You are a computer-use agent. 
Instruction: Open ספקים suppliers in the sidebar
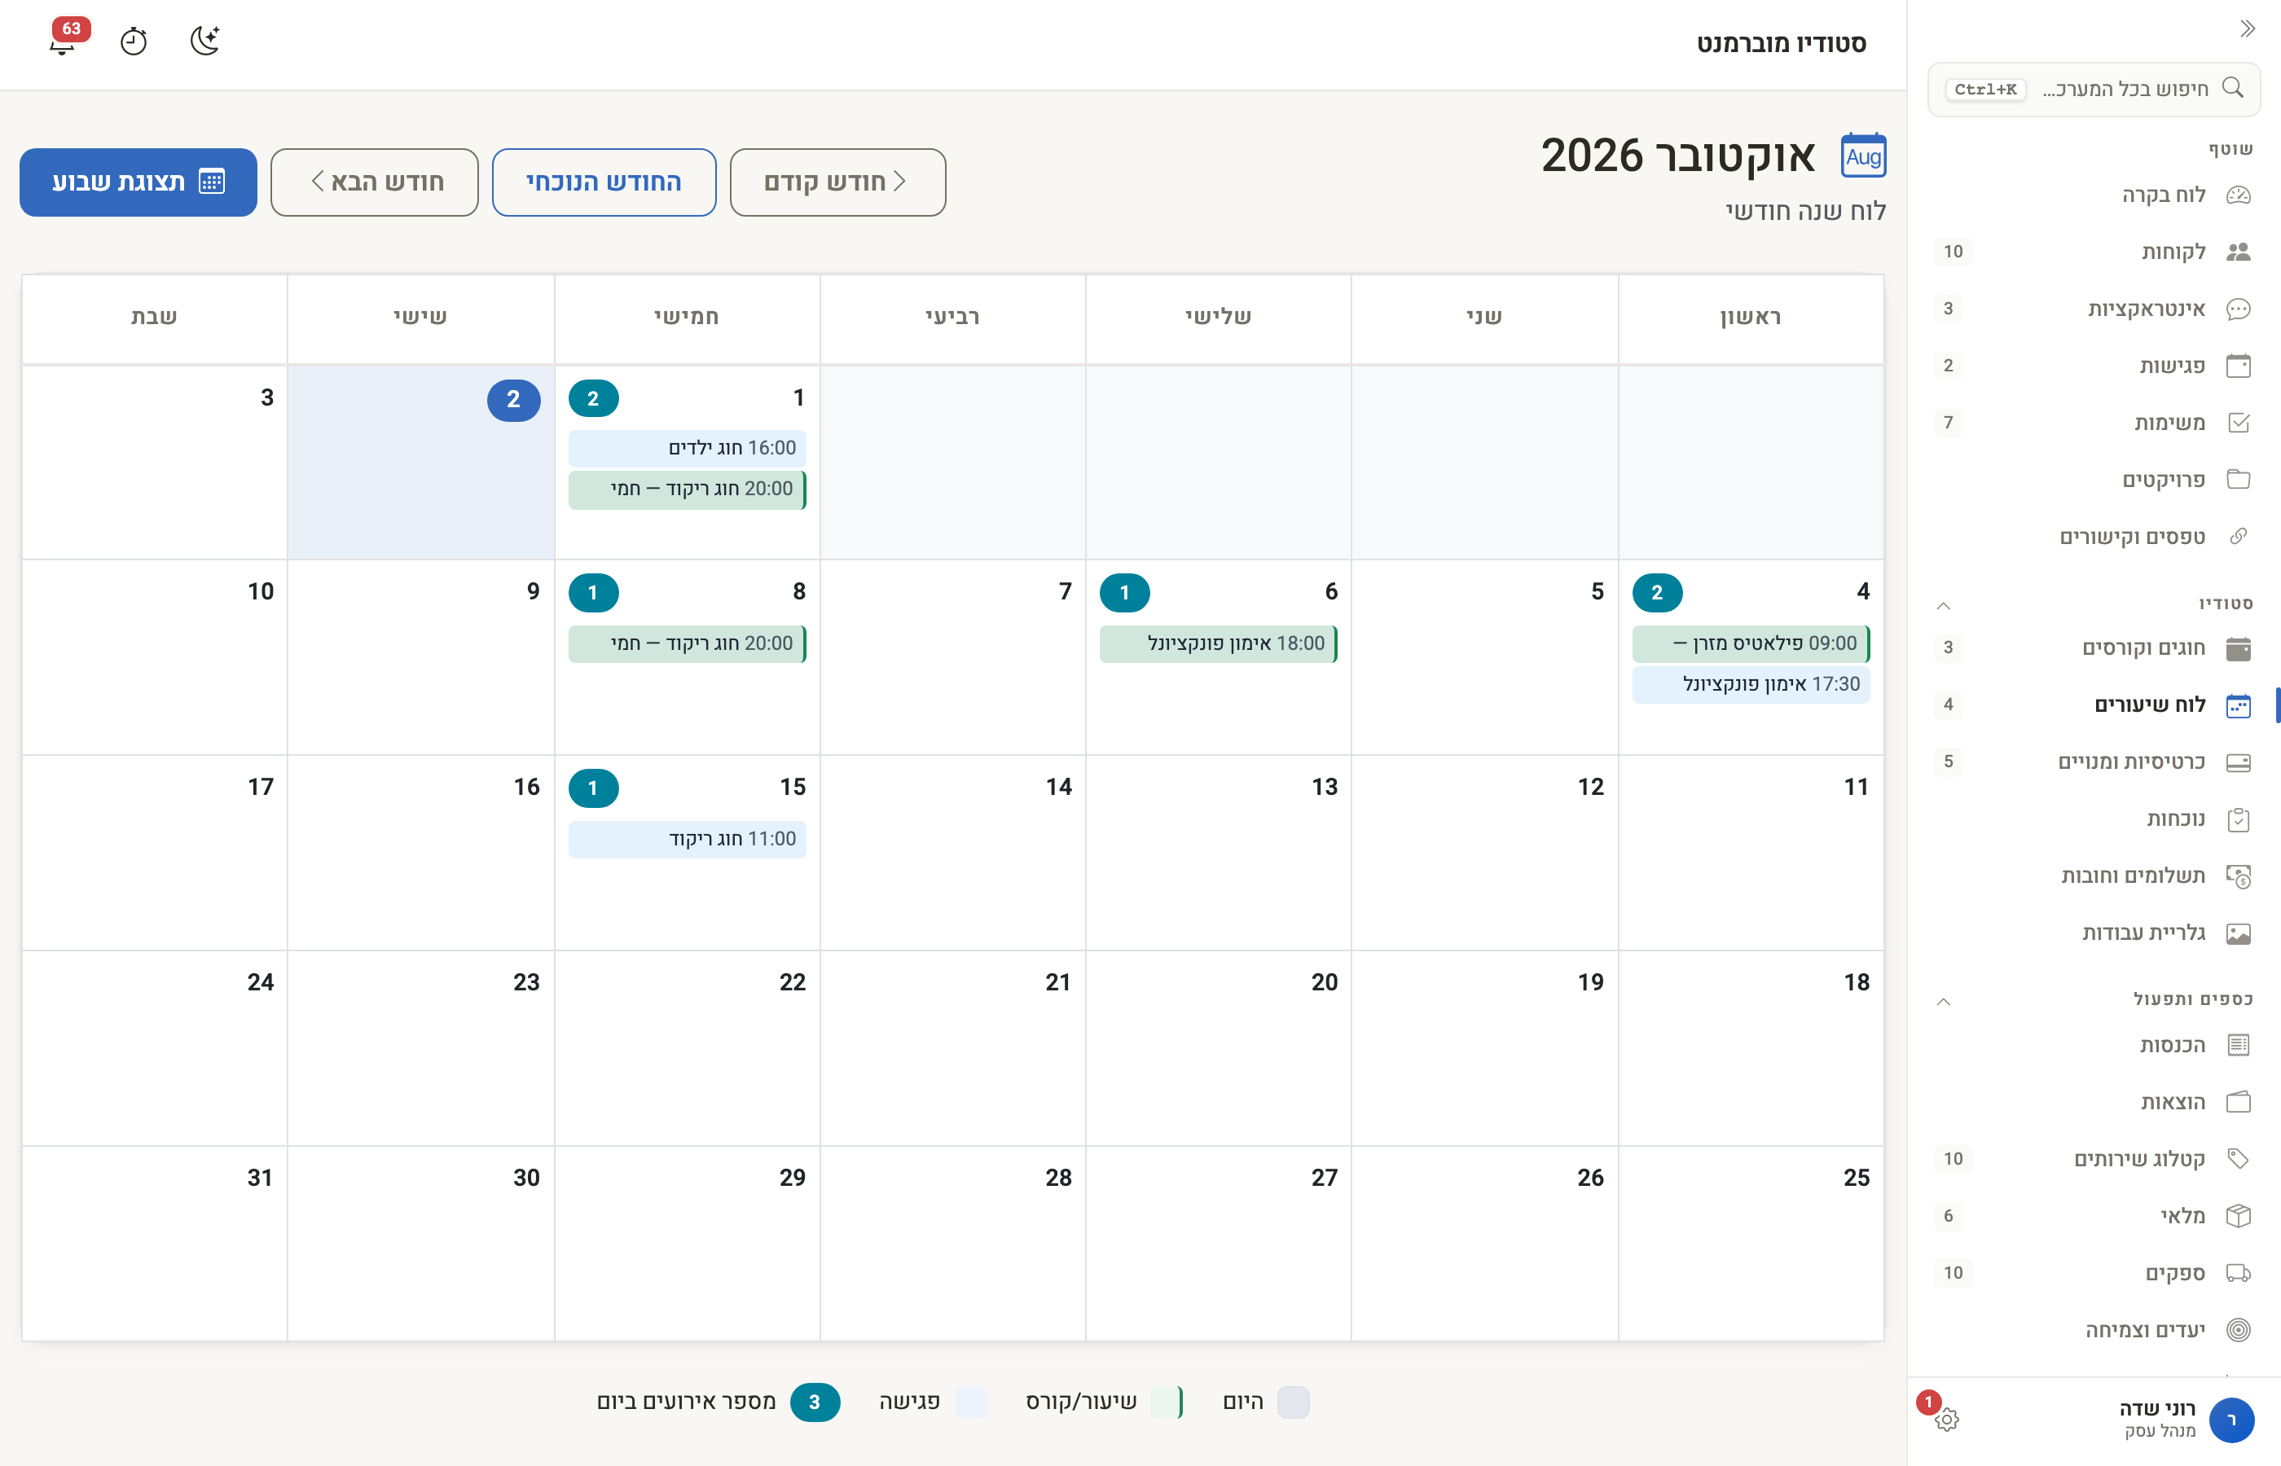[x=2094, y=1274]
